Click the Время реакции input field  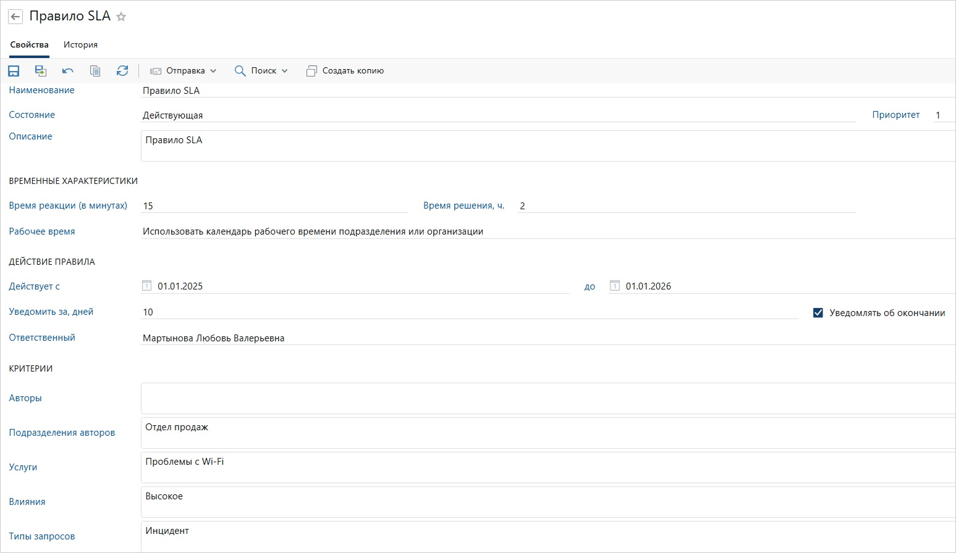tap(274, 206)
